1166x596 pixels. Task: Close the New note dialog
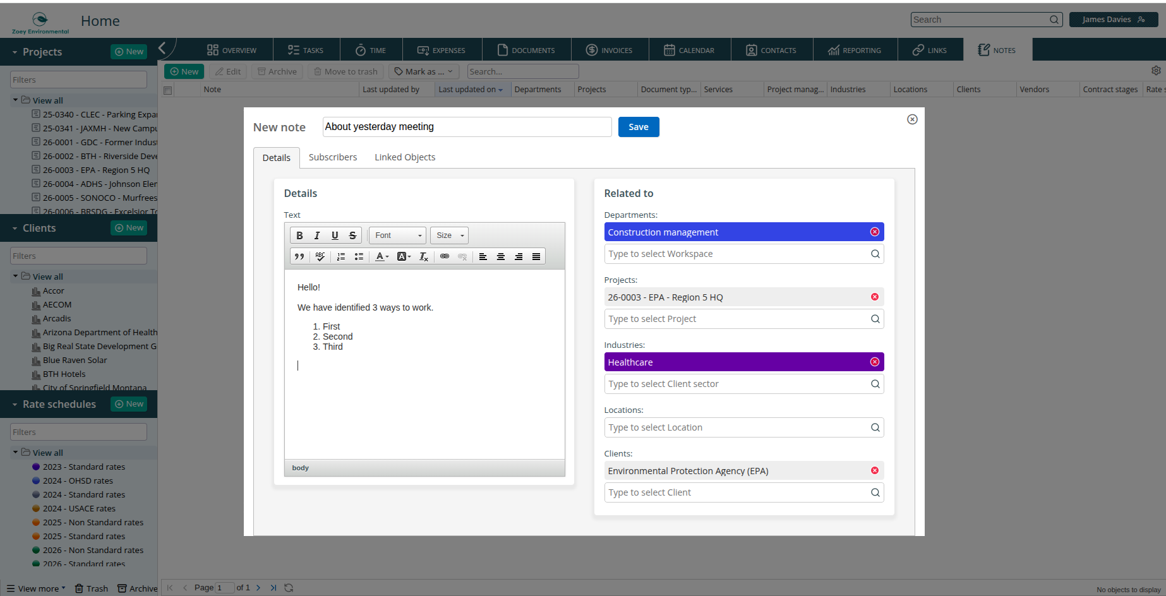tap(912, 119)
